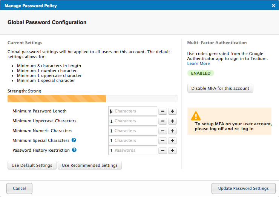Increase Password History Restriction value
Viewport: 279px width, 197px height.
coord(172,151)
